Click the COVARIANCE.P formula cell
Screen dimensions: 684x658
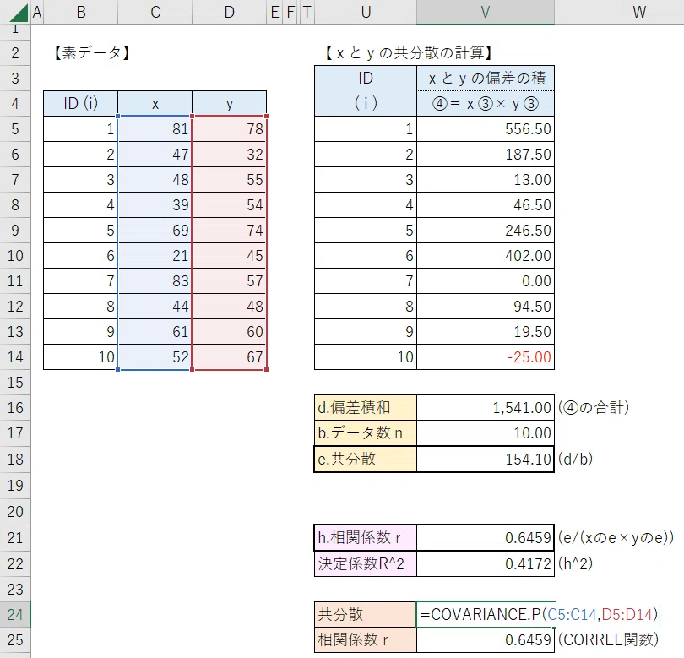click(486, 614)
